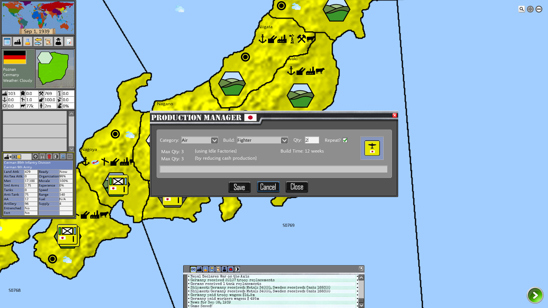Open the research flask icon in the top toolbar
The image size is (548, 308).
pyautogui.click(x=28, y=42)
